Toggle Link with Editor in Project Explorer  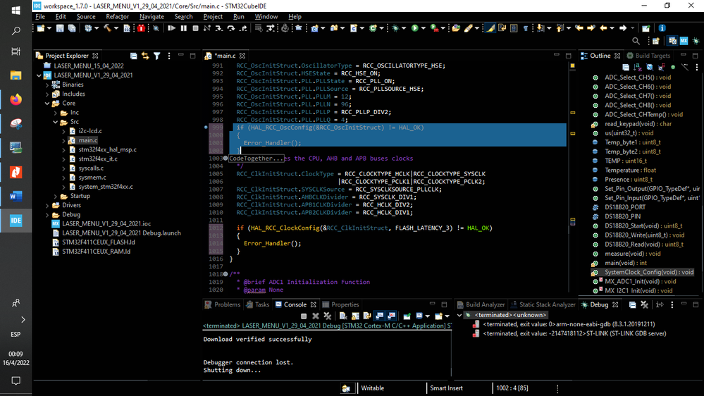(x=145, y=56)
